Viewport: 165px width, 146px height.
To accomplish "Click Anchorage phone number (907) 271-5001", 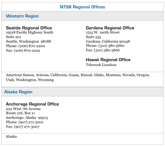I will point(31,122).
